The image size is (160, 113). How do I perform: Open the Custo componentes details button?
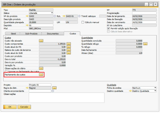coord(69,44)
